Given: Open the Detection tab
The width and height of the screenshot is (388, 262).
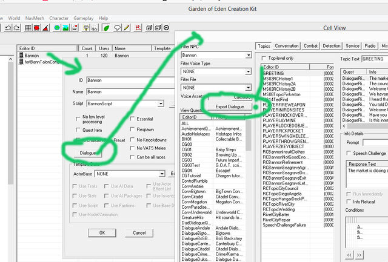Looking at the screenshot, I should click(332, 46).
